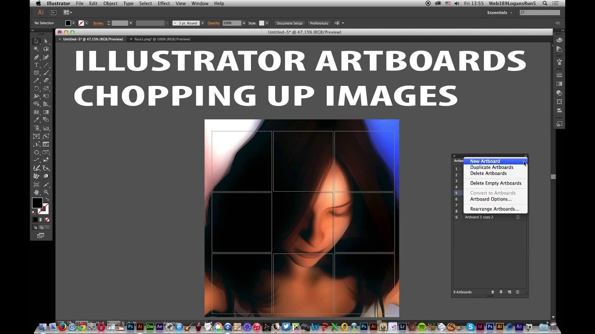Select the Gradient tool

[46, 112]
